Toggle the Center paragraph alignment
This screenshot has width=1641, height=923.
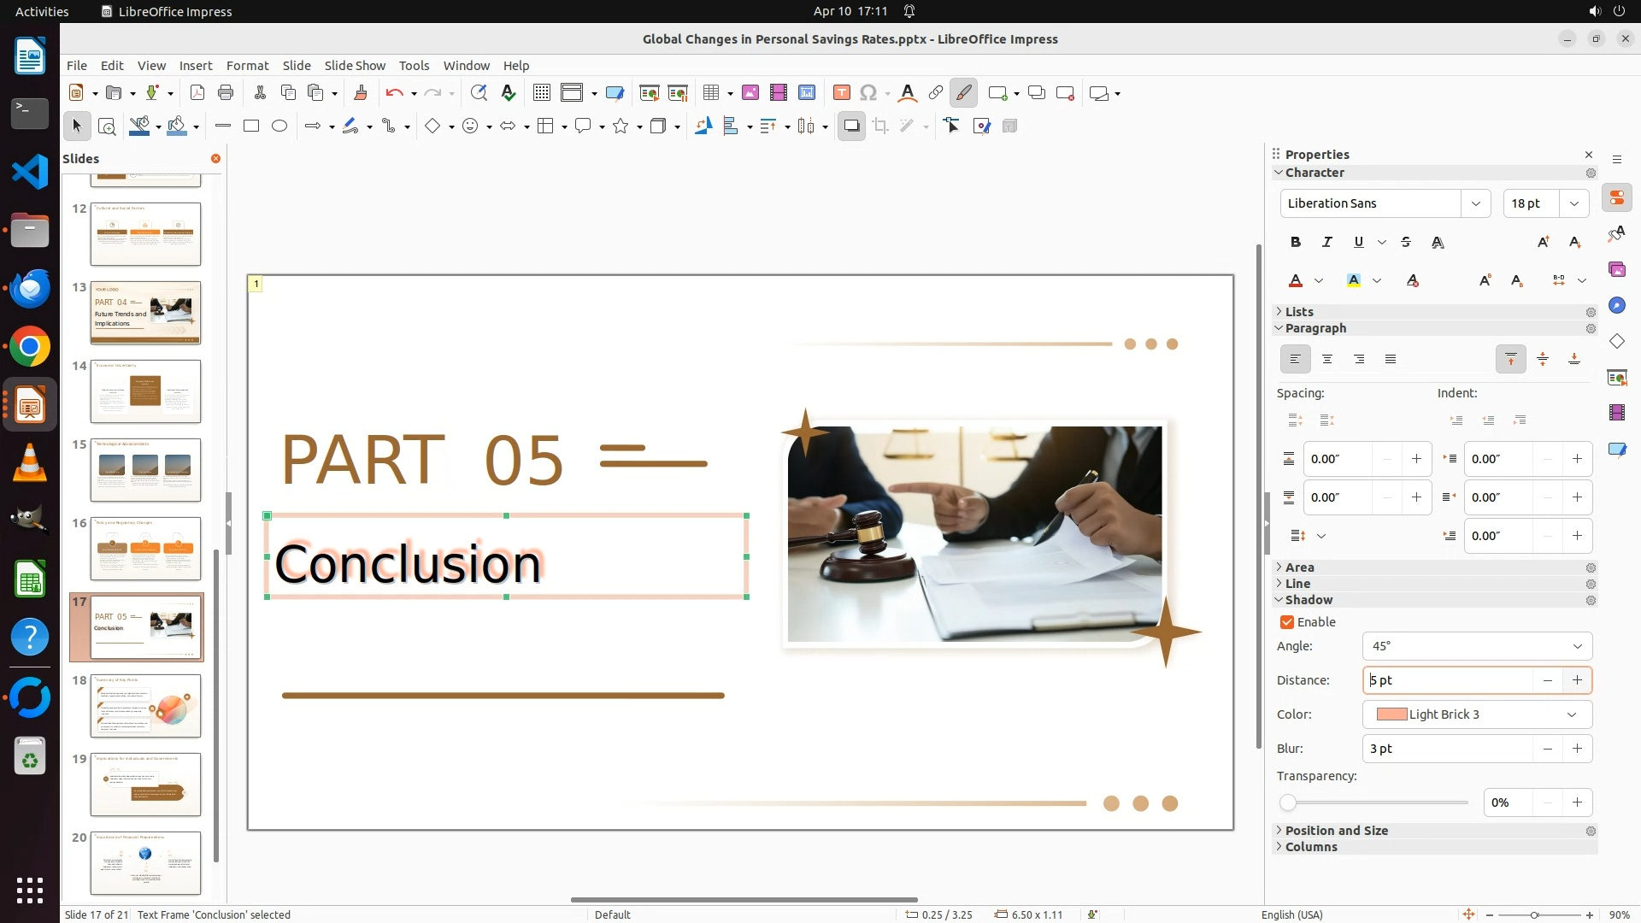point(1327,360)
